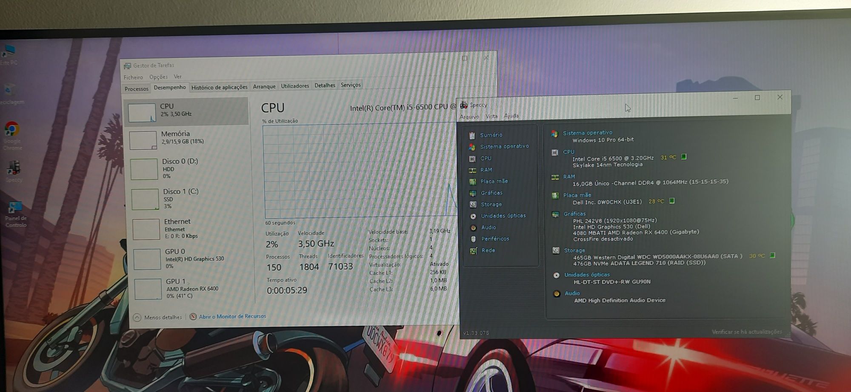Click the CPU chip icon in Speccy sidebar
Viewport: 851px width, 392px height.
click(472, 159)
